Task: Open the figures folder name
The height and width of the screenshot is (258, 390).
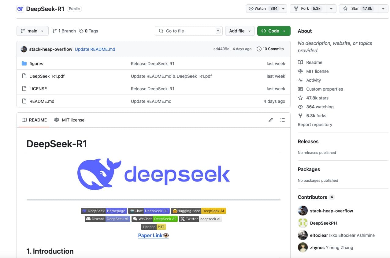Action: pyautogui.click(x=36, y=64)
